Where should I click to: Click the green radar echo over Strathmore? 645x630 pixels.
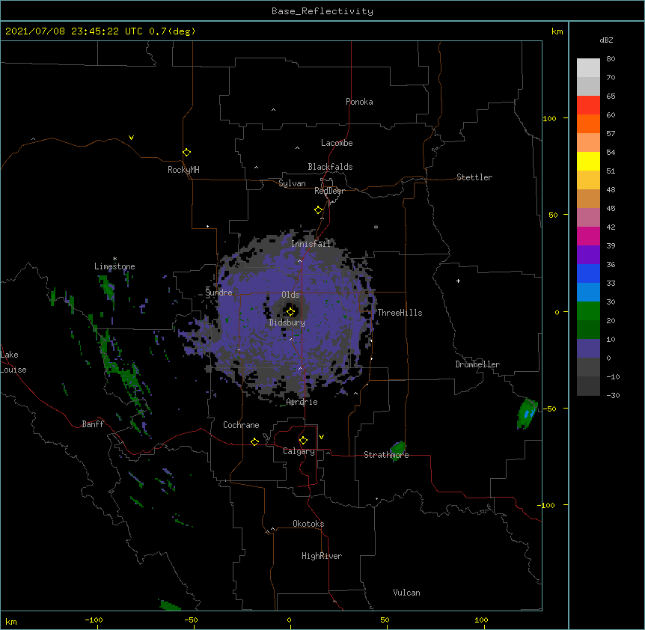tap(397, 450)
